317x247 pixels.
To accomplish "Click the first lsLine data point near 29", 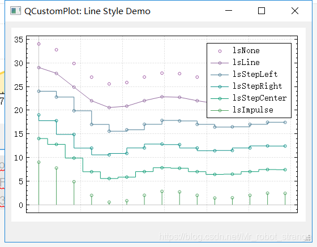I will [39, 68].
